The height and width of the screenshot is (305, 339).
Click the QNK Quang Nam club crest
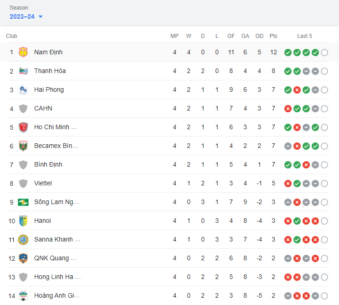[x=23, y=258]
